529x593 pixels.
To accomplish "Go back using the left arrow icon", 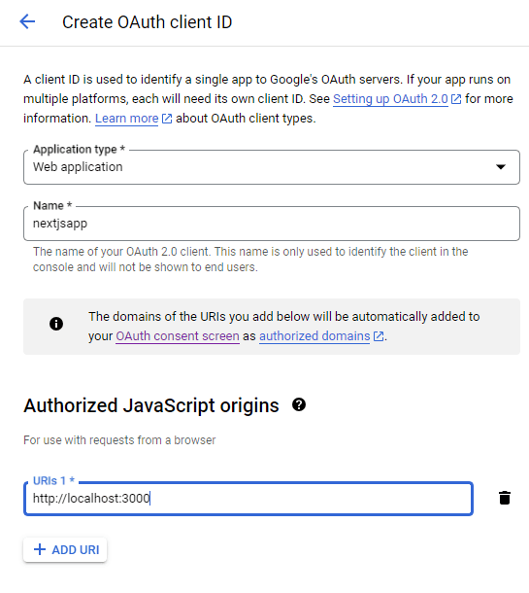I will (27, 21).
